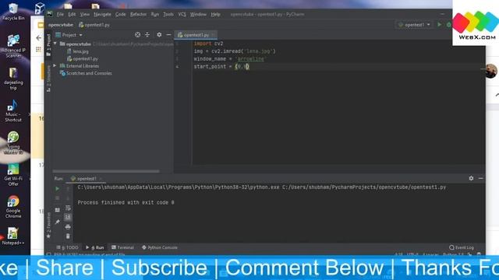Open the Navigate menu
The height and width of the screenshot is (280, 499).
point(102,14)
